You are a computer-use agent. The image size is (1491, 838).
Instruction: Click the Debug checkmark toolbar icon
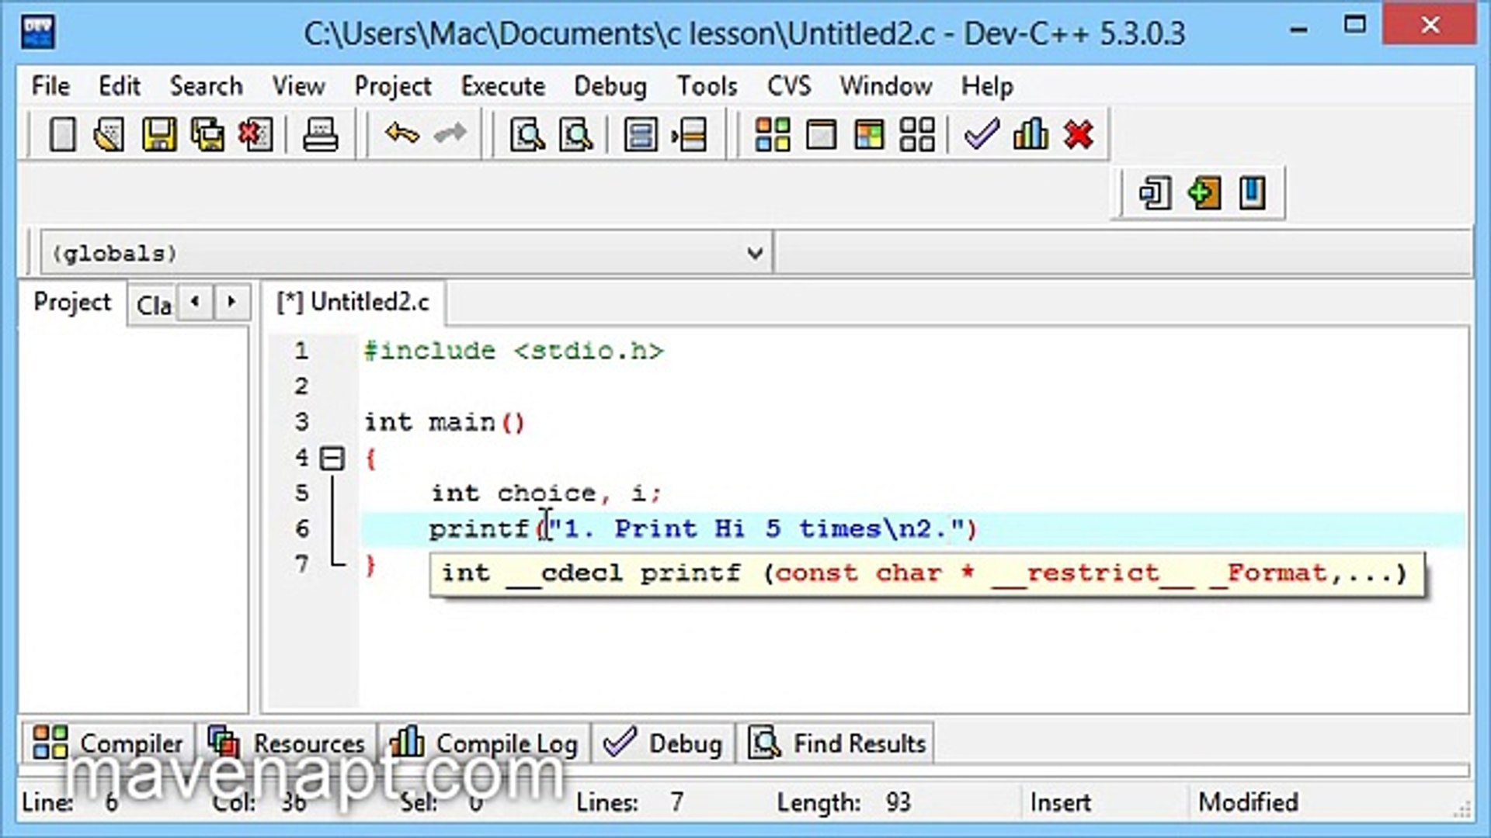[x=982, y=135]
